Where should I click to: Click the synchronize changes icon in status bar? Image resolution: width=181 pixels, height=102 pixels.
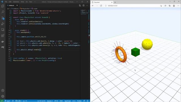[x=13, y=101]
